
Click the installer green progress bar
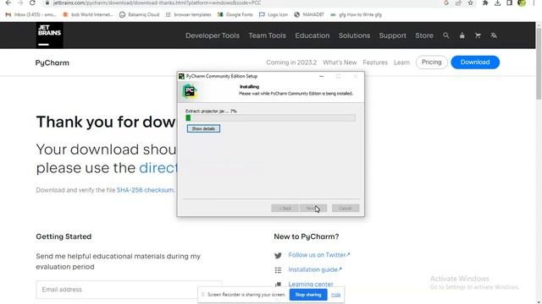(x=270, y=118)
